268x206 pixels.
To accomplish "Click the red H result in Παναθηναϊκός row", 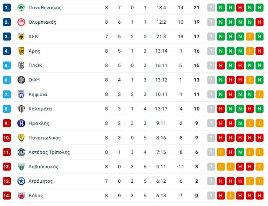I will tap(240, 8).
